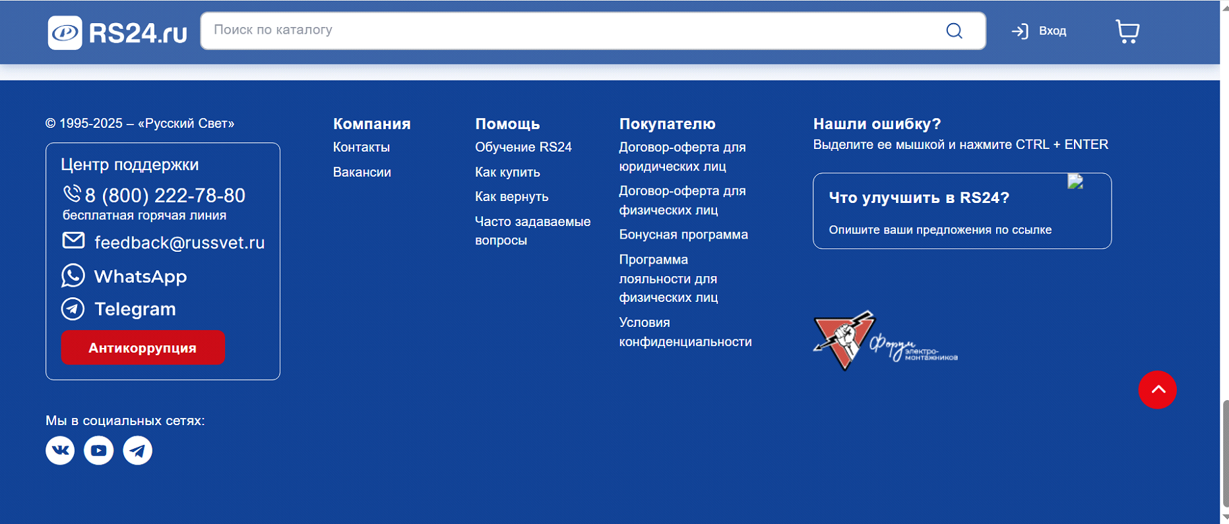
Task: Click the red scroll-to-top arrow button
Action: pos(1157,390)
